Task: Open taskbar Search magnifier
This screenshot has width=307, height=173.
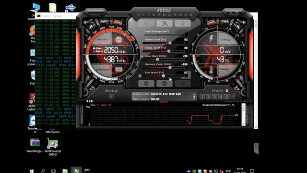Action: (x=43, y=171)
